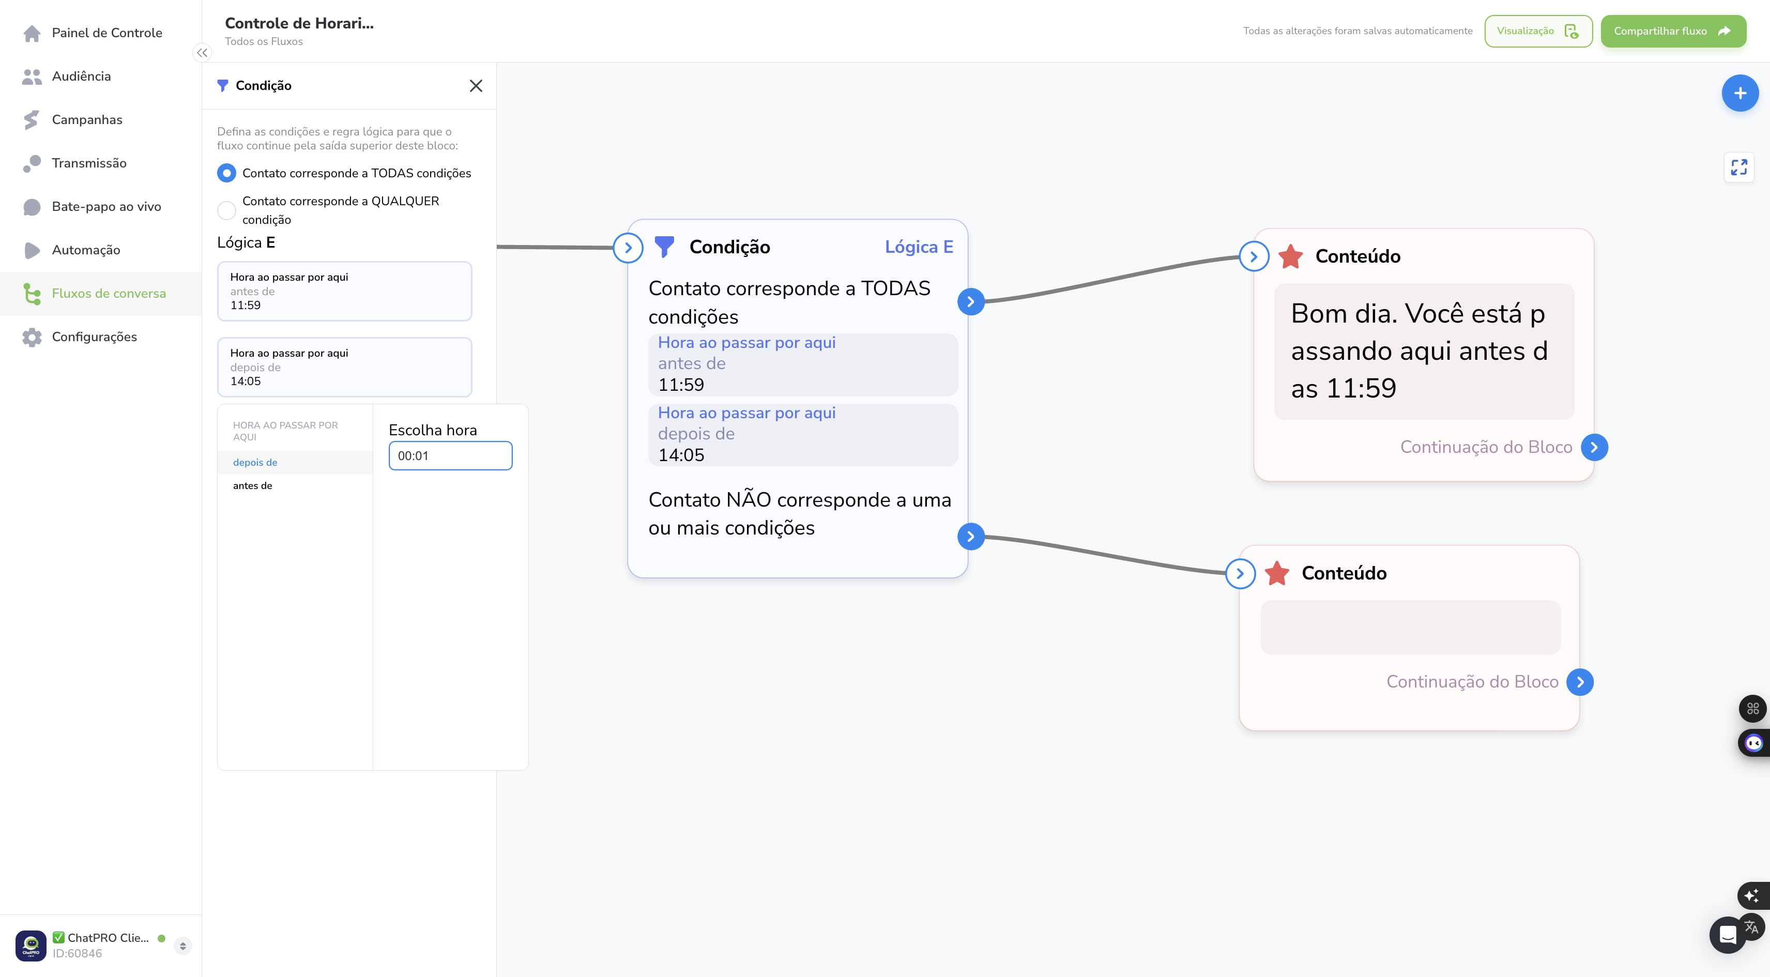This screenshot has height=977, width=1770.
Task: Click Condição block input connector
Action: point(628,248)
